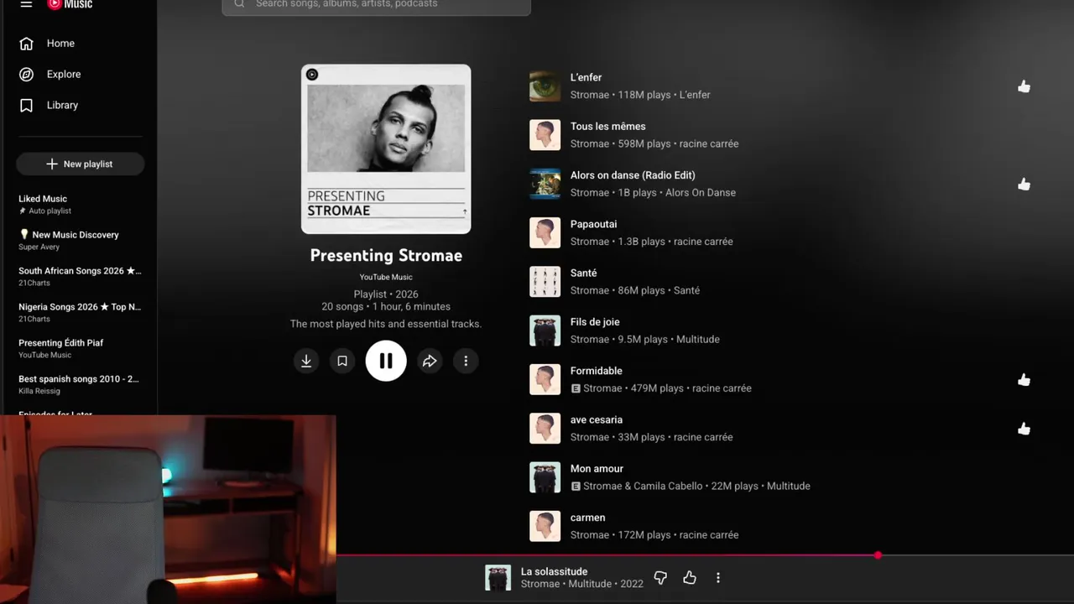The image size is (1074, 604).
Task: Like the current song in player bar
Action: 690,578
